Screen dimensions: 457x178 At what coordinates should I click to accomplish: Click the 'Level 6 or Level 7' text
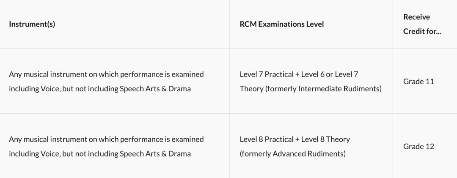329,74
